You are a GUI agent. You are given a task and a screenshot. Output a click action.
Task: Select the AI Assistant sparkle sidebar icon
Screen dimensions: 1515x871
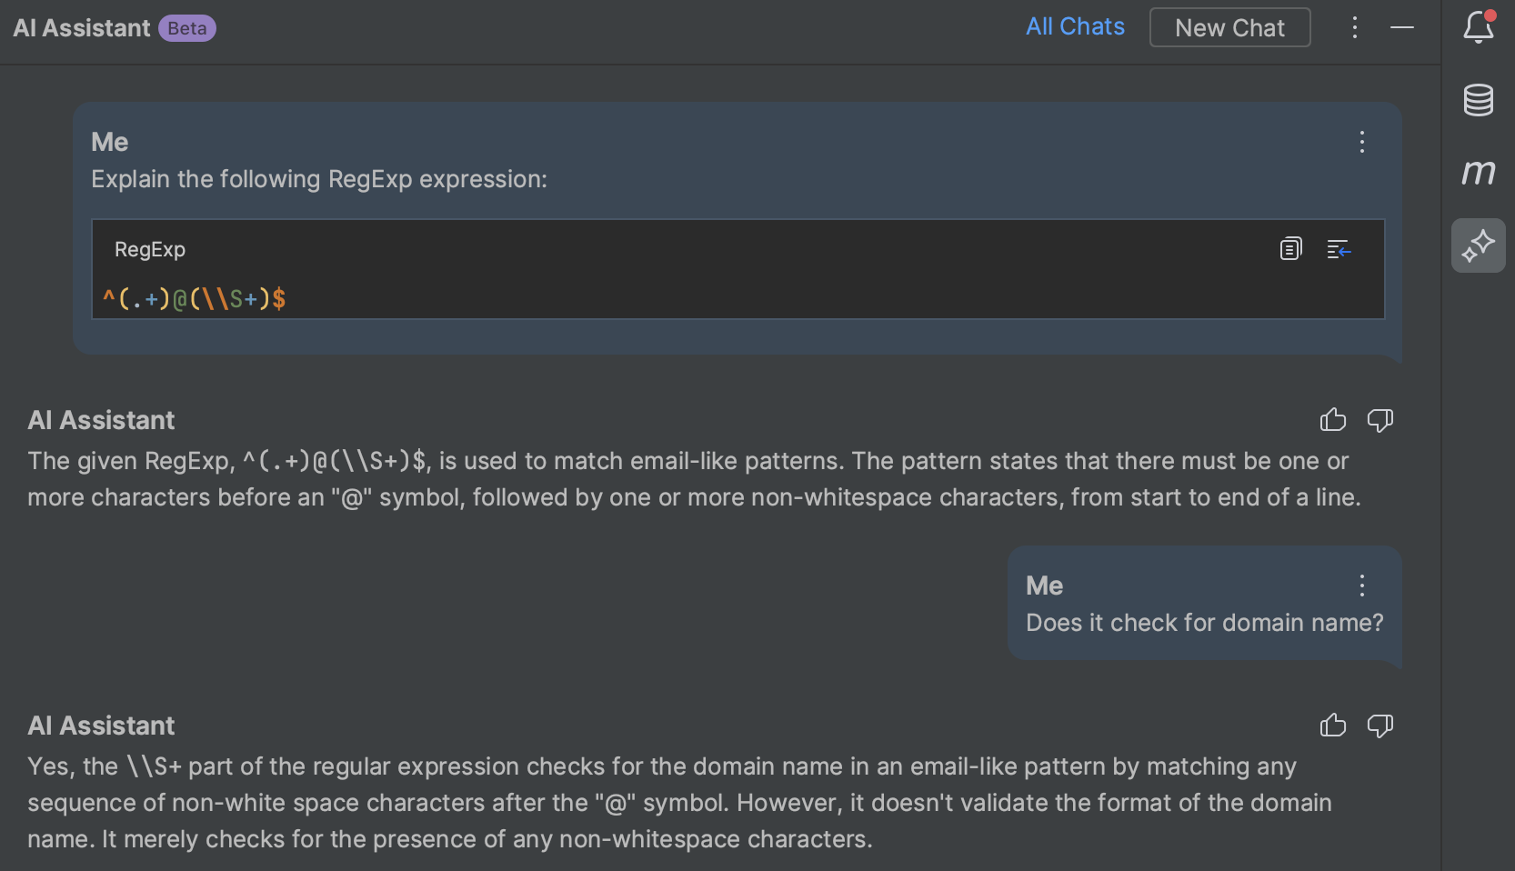(1477, 245)
